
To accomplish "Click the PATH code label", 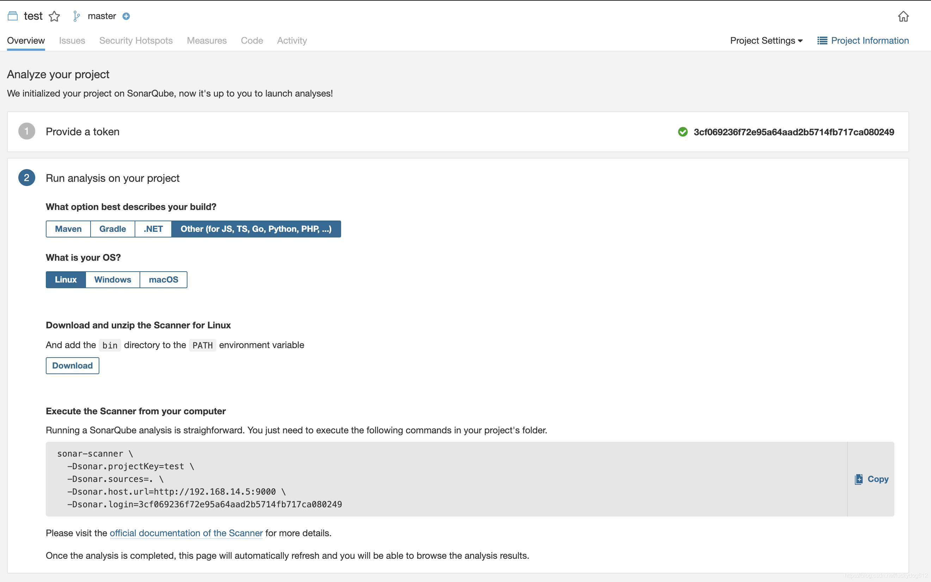I will point(203,345).
